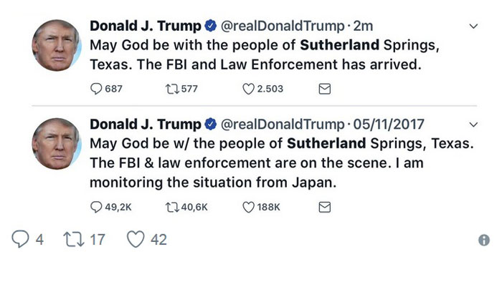Open @realDonaldTrump handle on second tweet

[283, 125]
